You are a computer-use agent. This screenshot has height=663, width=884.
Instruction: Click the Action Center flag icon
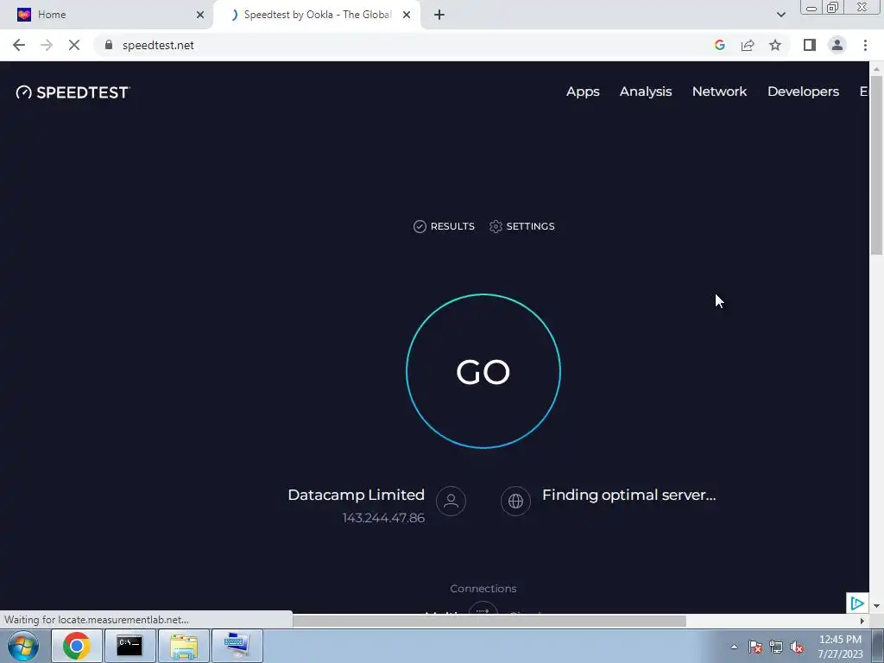pyautogui.click(x=755, y=647)
